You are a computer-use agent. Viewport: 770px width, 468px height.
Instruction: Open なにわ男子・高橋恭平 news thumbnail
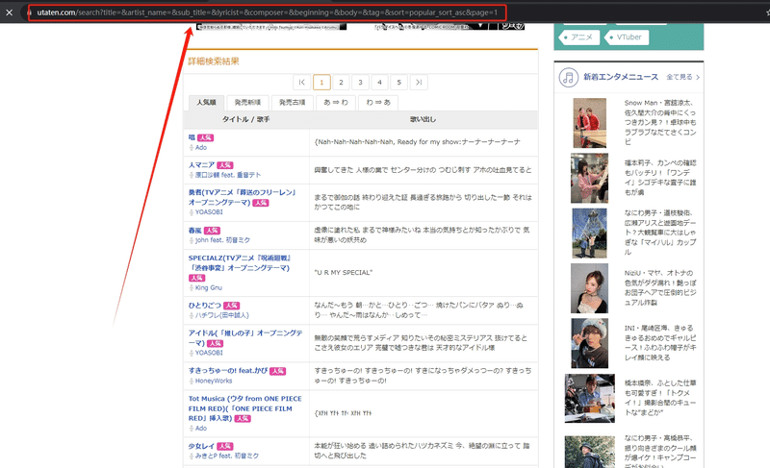[x=589, y=452]
